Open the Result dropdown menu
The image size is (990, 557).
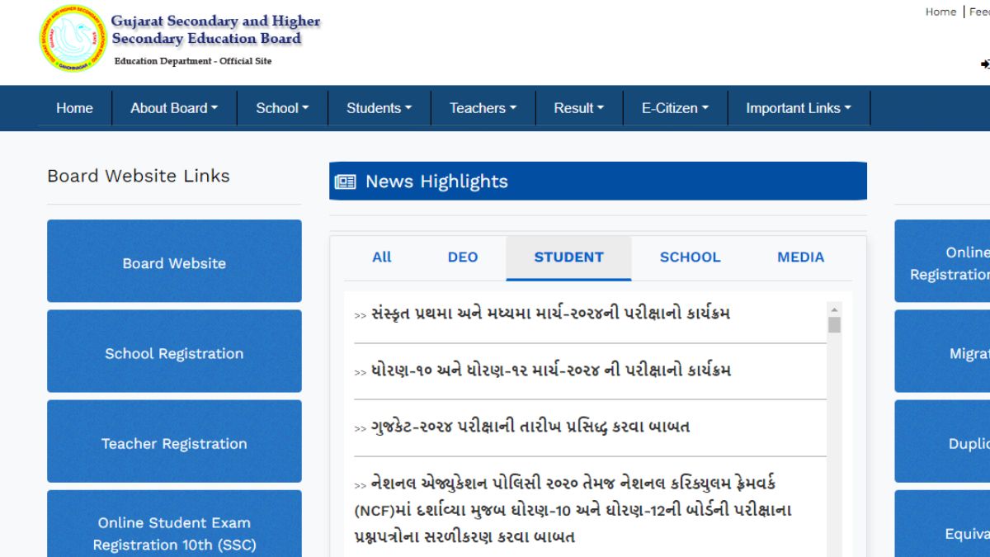[578, 108]
